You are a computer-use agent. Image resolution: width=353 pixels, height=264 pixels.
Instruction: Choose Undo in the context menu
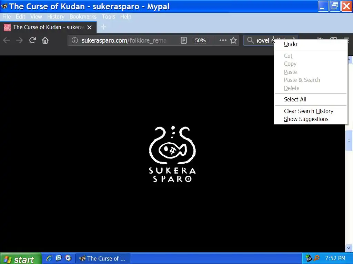click(x=311, y=44)
